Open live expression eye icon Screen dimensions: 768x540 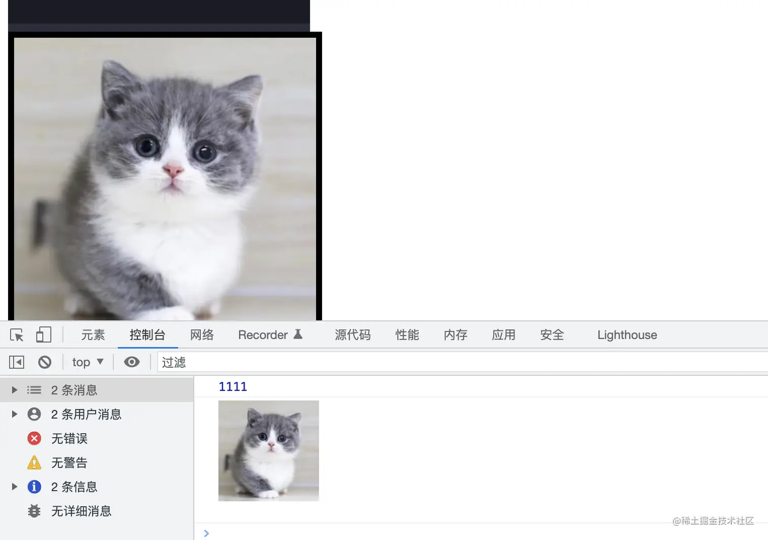point(132,362)
